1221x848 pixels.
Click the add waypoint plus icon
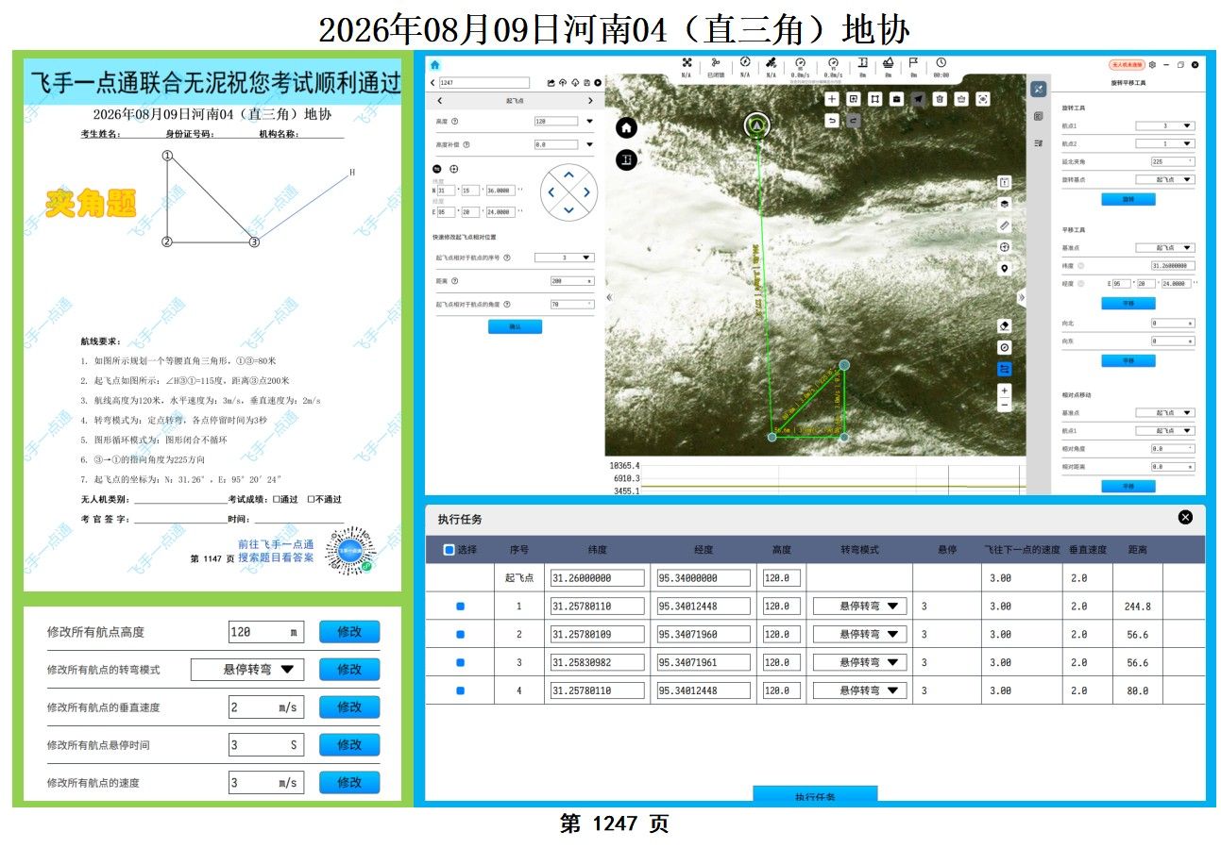832,99
